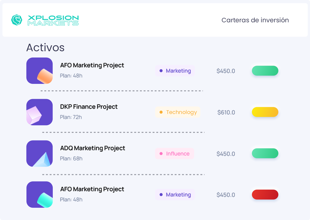310x220 pixels.
Task: Toggle the green pill for first AFO project
Action: coord(265,71)
